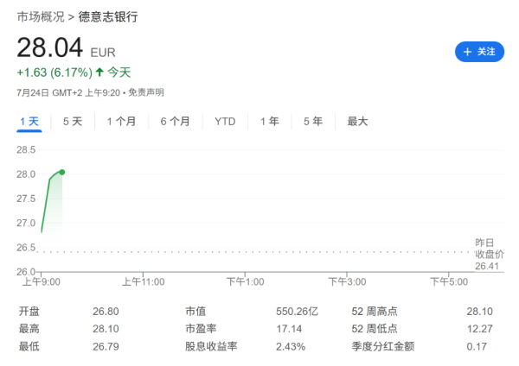Click the EUR currency label

click(103, 53)
